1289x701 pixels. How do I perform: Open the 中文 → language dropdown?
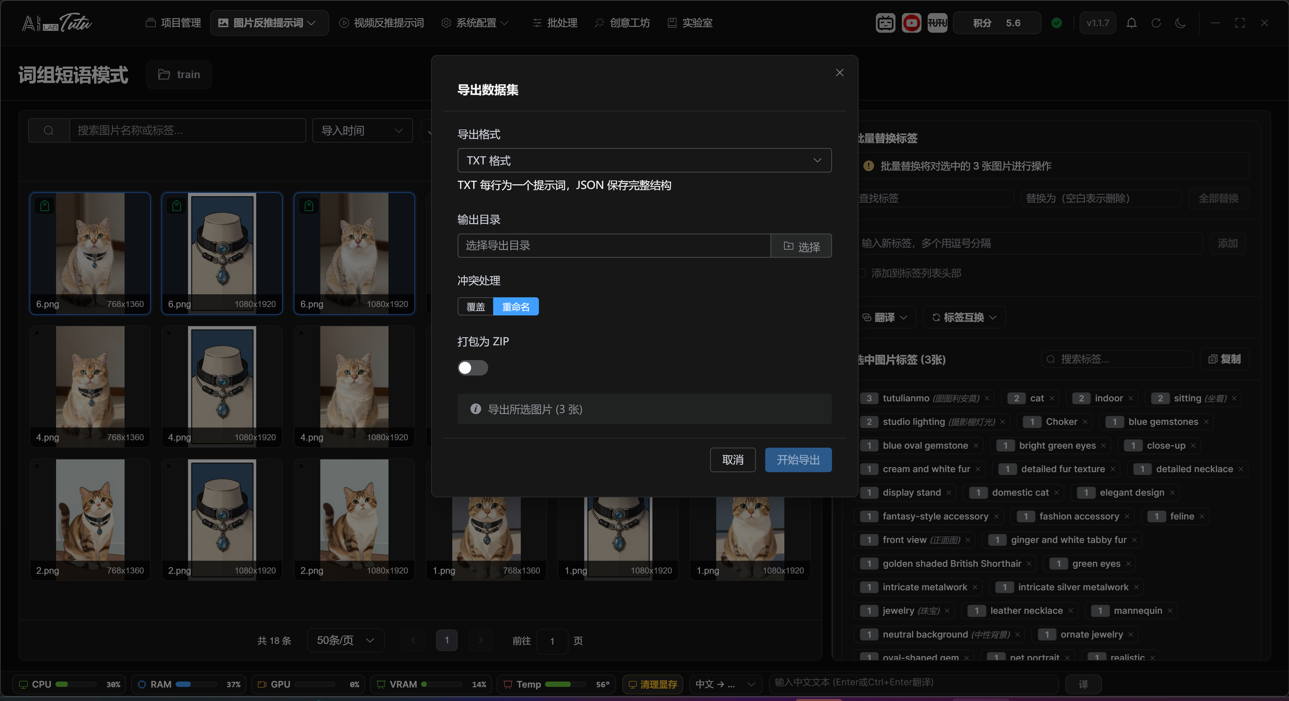[x=725, y=685]
